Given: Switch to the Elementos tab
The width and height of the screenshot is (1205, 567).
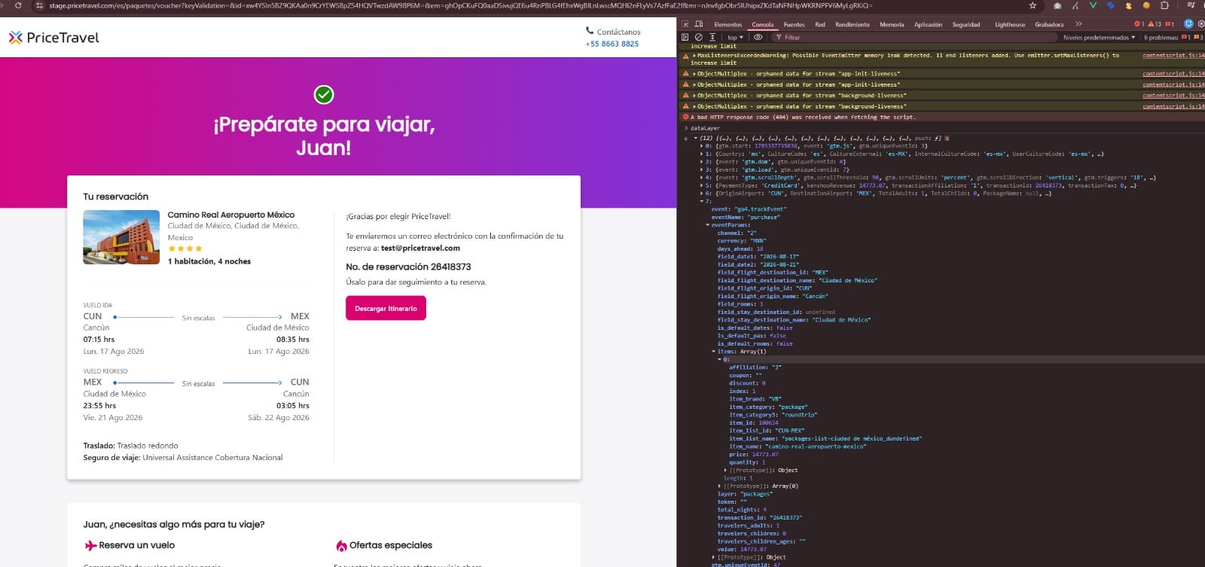Looking at the screenshot, I should (x=728, y=24).
